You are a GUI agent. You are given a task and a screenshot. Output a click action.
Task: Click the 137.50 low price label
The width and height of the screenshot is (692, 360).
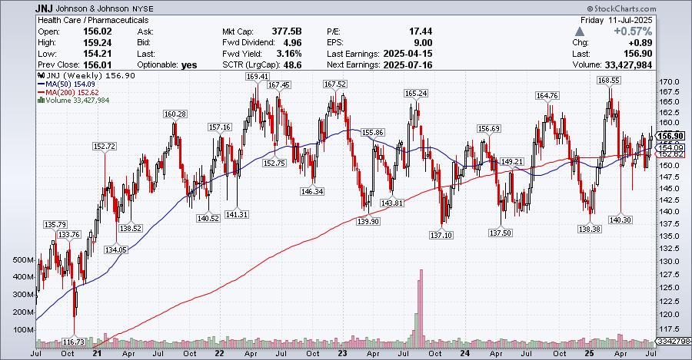point(501,233)
